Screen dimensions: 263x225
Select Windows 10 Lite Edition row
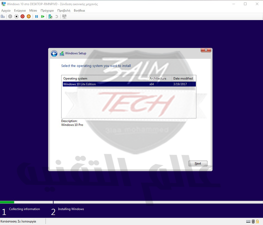click(x=129, y=84)
